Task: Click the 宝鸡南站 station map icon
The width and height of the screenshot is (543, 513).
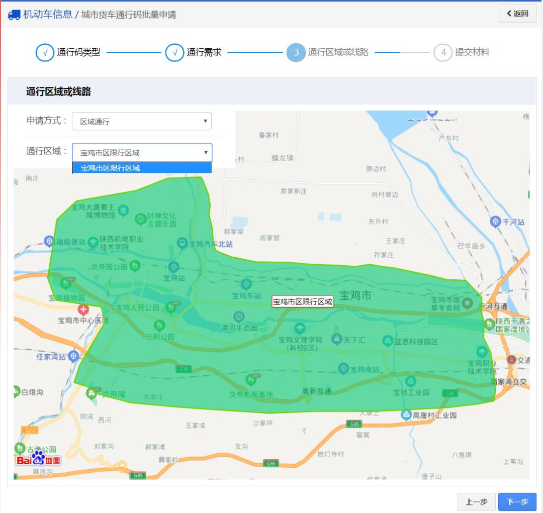Action: point(343,369)
